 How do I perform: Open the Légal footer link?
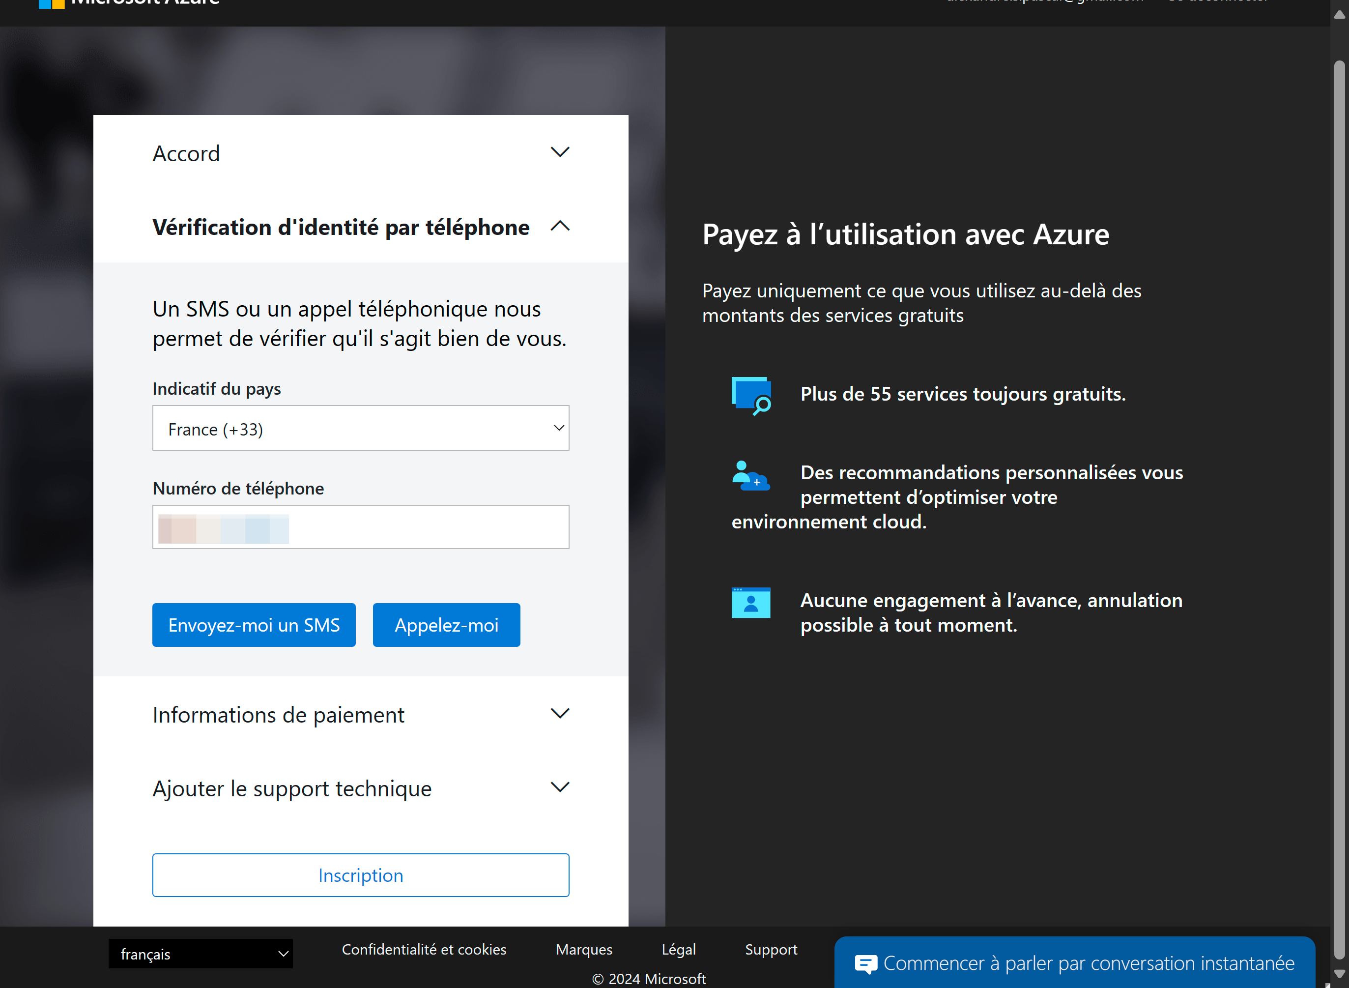point(679,949)
